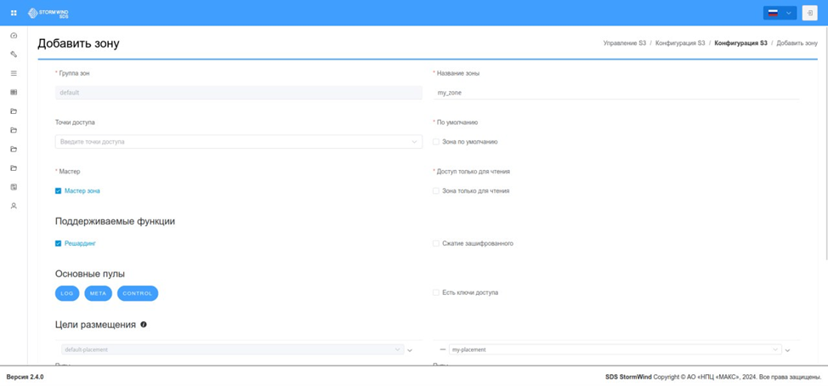Enable Зона по умолчанию checkbox
Viewport: 828px width, 386px height.
pyautogui.click(x=435, y=142)
